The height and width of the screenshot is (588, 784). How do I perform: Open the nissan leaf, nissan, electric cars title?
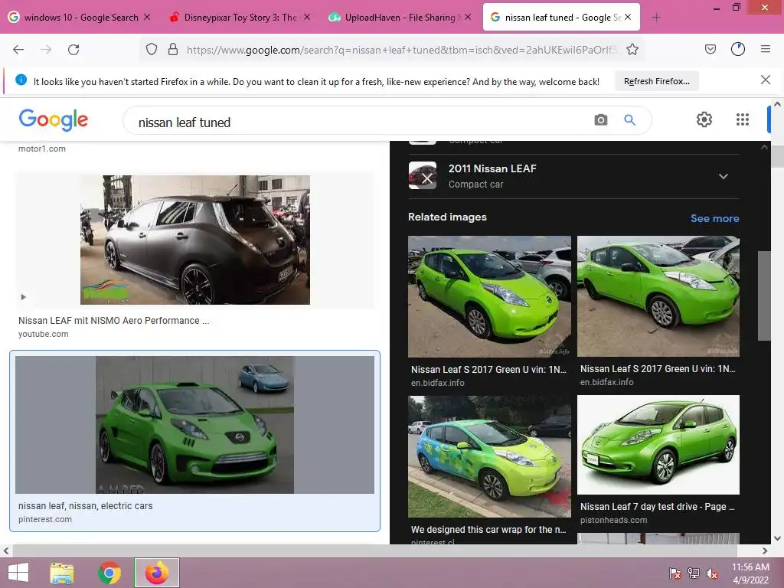(x=86, y=506)
